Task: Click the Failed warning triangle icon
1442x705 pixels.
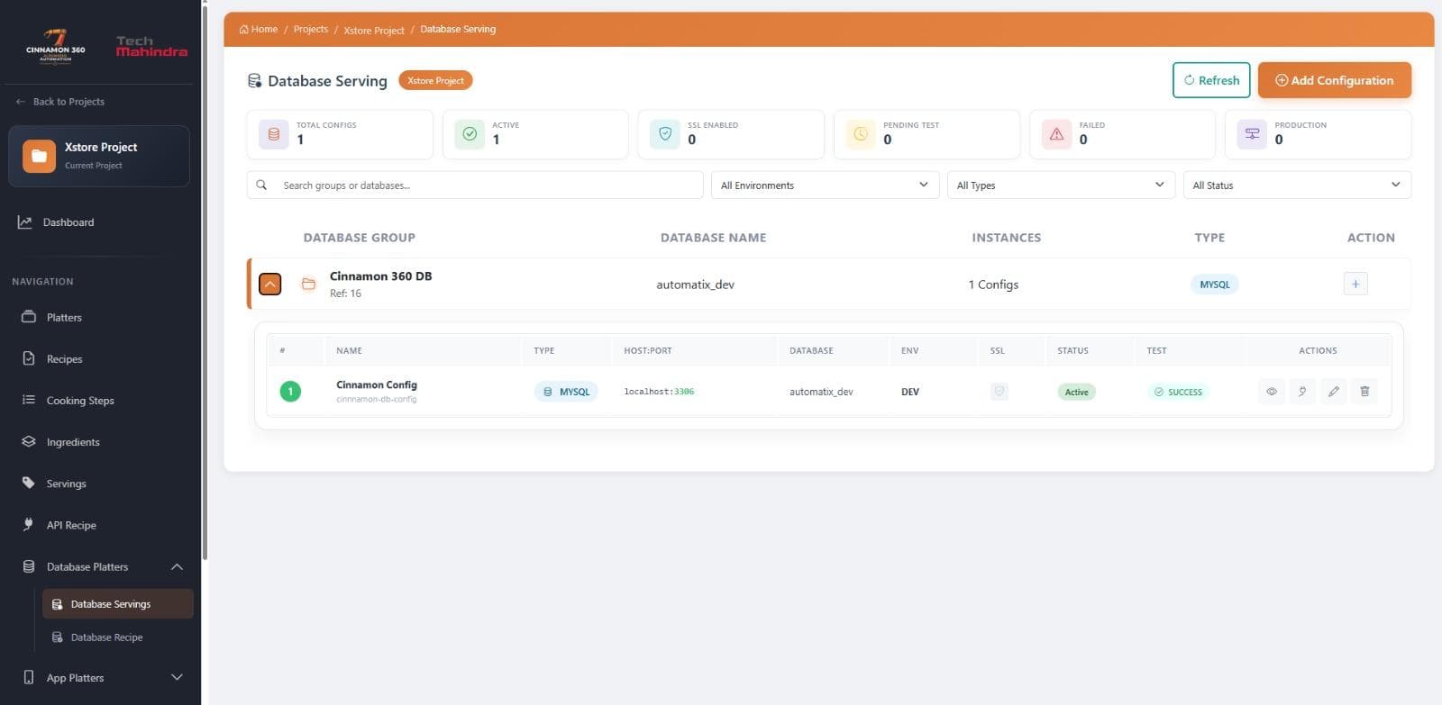Action: pos(1056,134)
